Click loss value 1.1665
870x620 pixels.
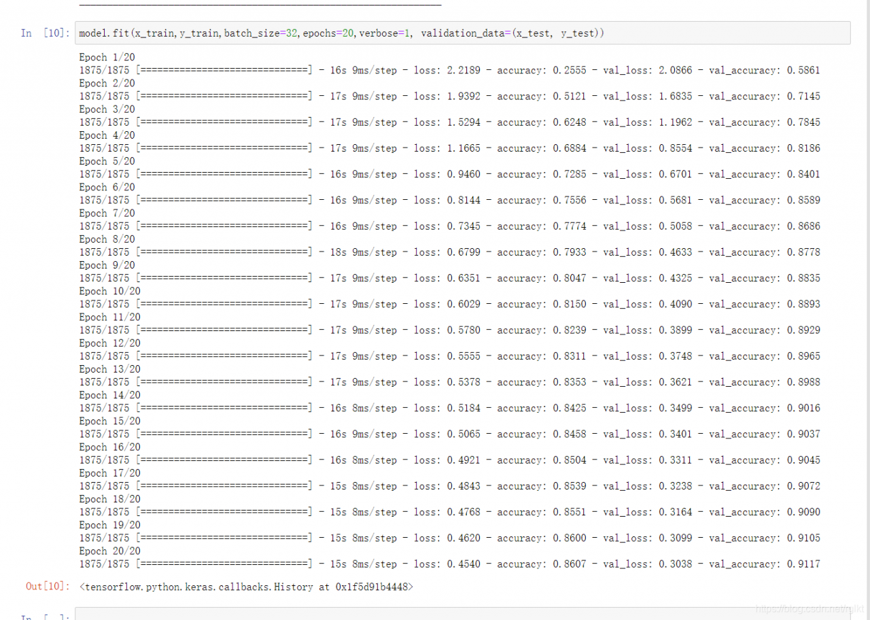pos(464,148)
